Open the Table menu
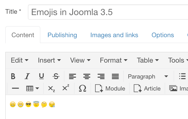 point(148,60)
